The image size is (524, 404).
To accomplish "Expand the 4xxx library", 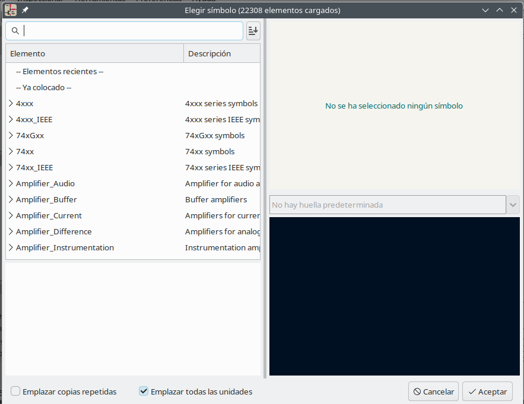I will (x=11, y=103).
